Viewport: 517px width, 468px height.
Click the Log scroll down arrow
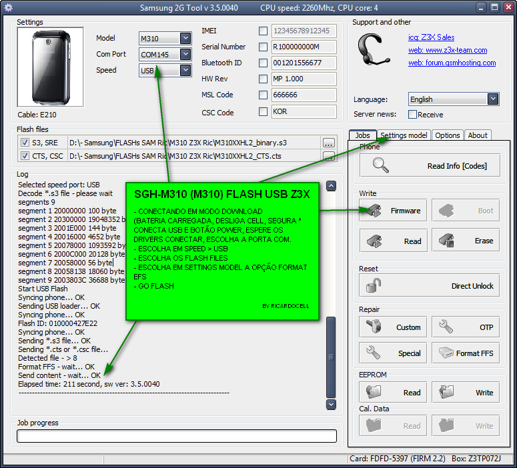[x=331, y=404]
